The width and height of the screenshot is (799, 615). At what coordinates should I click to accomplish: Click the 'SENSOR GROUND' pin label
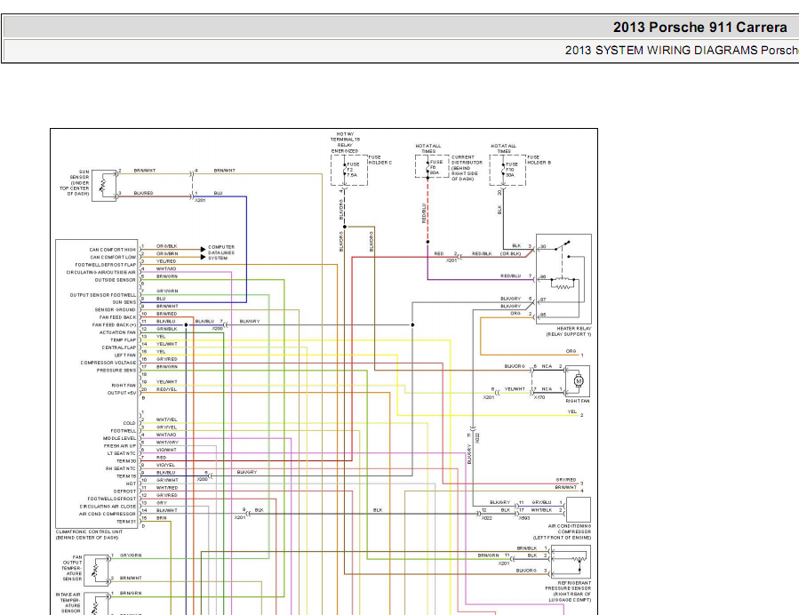(x=116, y=310)
